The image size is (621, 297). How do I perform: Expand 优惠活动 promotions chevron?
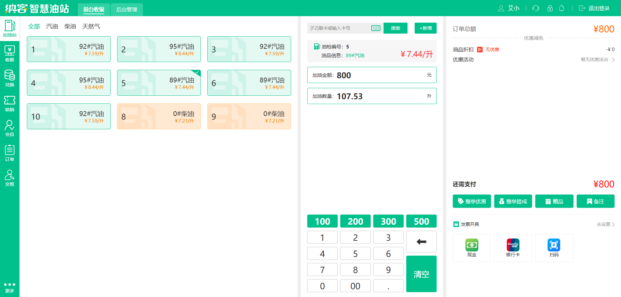[x=613, y=60]
